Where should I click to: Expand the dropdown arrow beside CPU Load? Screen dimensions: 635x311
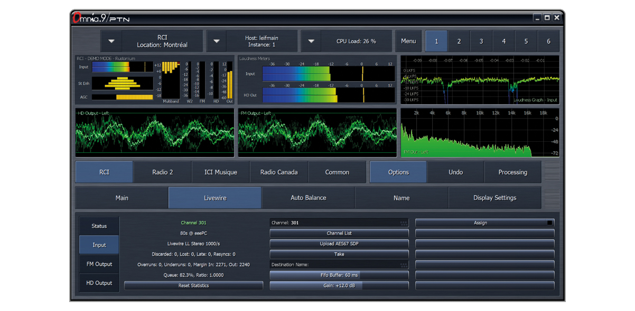(311, 41)
